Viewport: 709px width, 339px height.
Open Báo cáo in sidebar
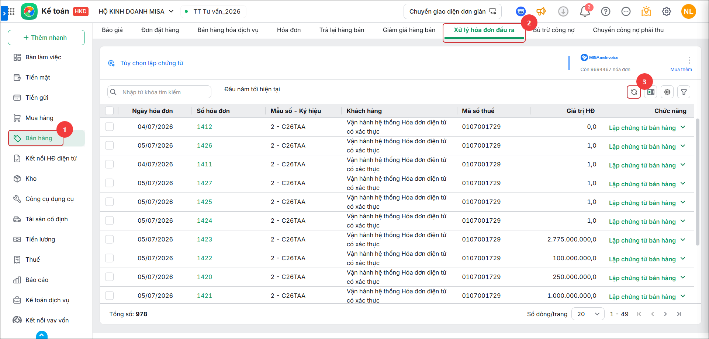[37, 280]
